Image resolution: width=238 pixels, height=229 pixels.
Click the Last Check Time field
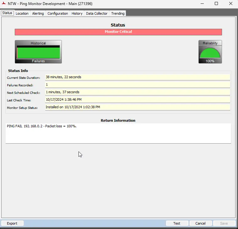click(x=138, y=100)
